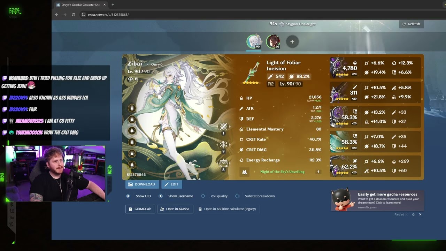Image resolution: width=446 pixels, height=251 pixels.
Task: Toggle the Show username option
Action: [x=176, y=196]
